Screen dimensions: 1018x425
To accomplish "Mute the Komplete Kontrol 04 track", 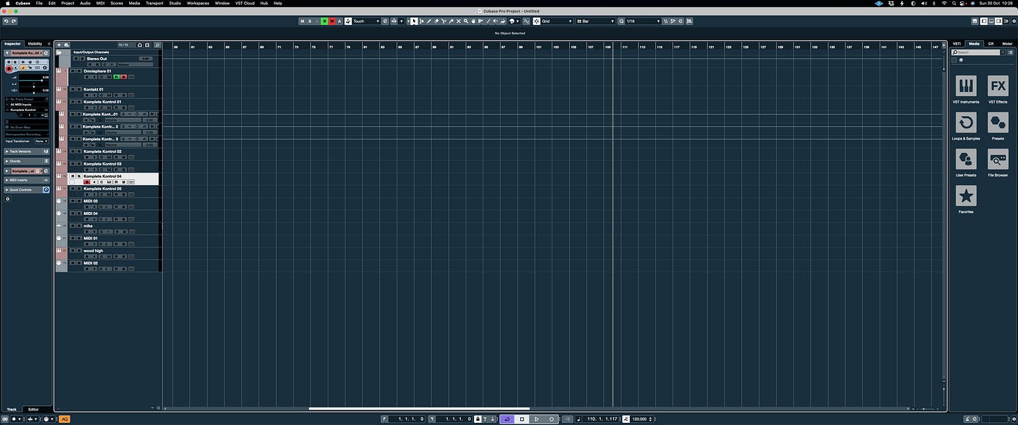I will click(73, 176).
